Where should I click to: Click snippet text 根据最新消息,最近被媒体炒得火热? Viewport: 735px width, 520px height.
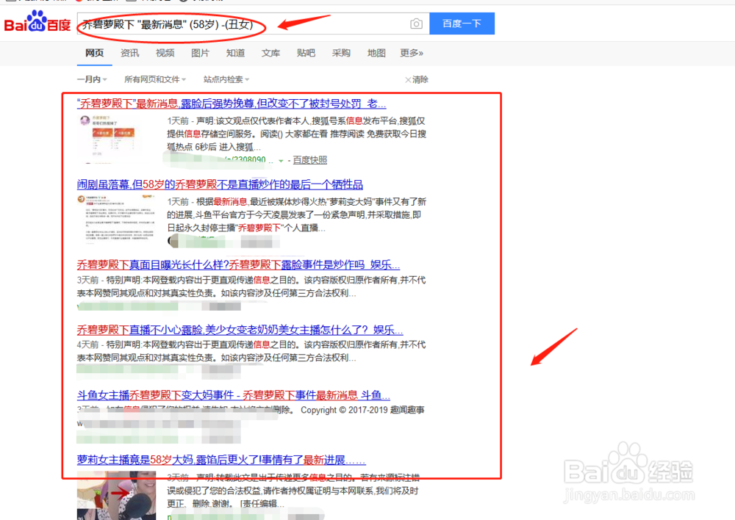coord(297,214)
